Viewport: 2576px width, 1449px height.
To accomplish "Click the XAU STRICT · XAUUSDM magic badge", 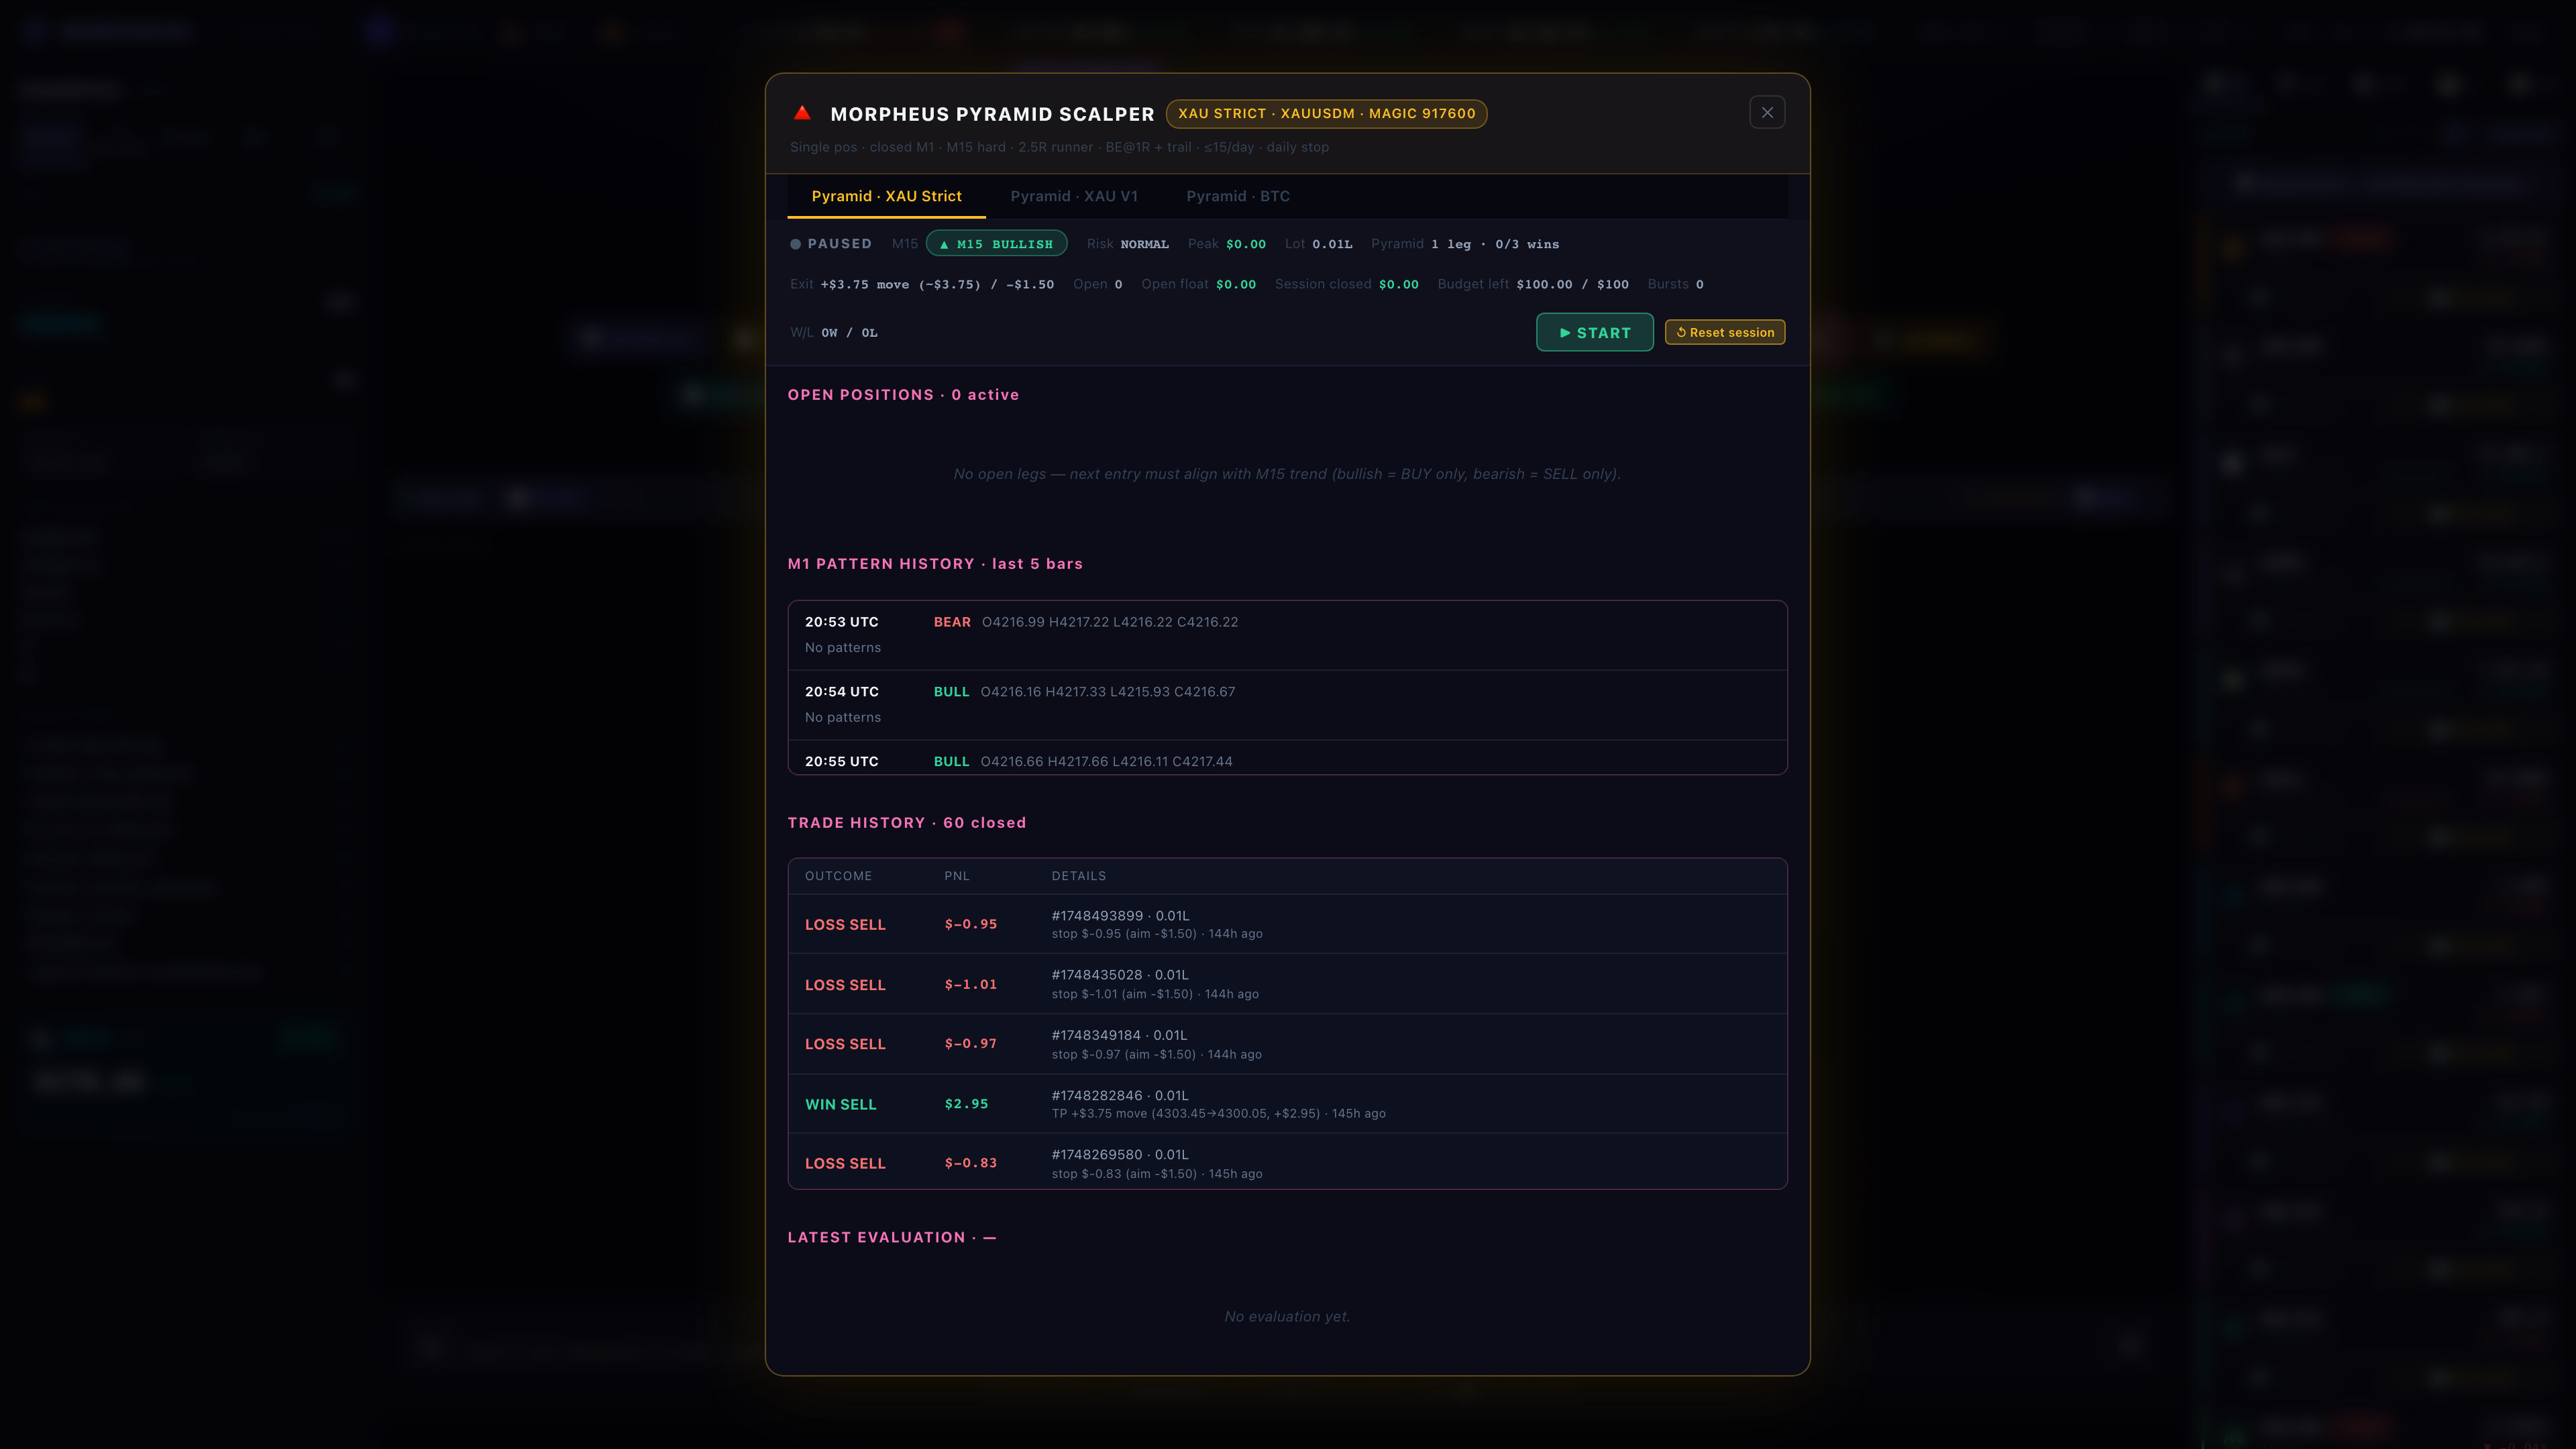I will pyautogui.click(x=1326, y=114).
